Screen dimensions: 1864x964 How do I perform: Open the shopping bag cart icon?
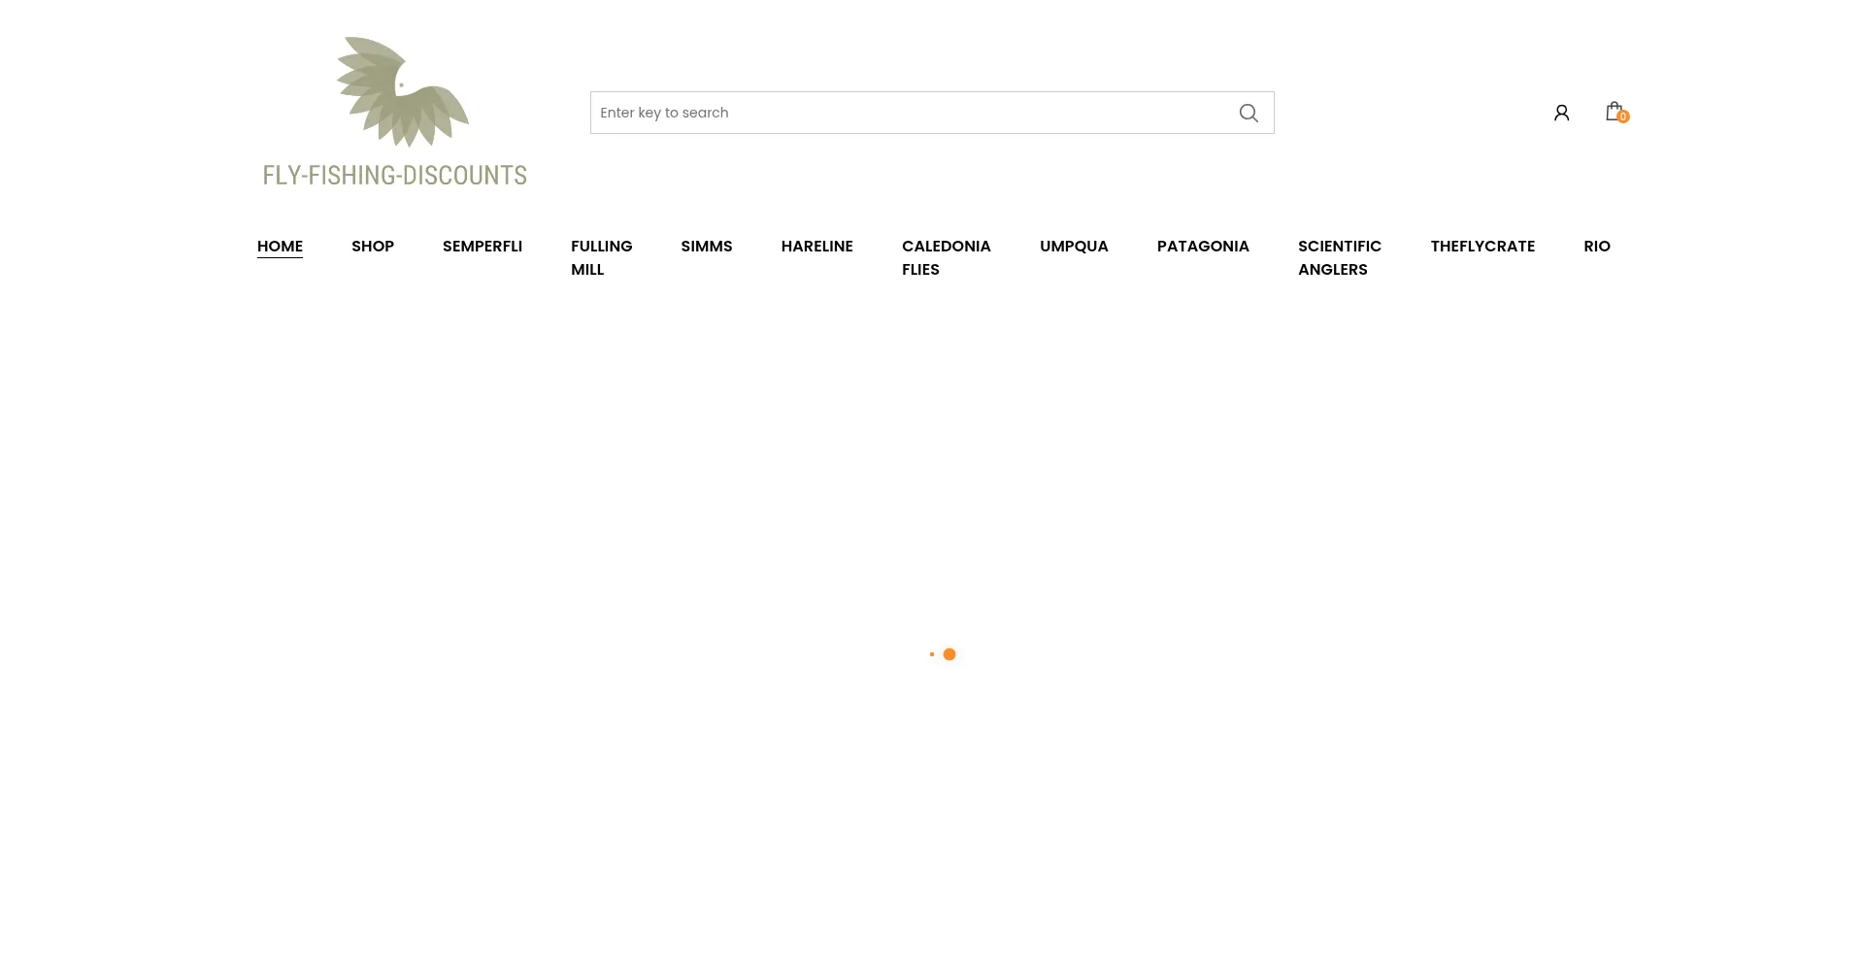click(x=1613, y=111)
